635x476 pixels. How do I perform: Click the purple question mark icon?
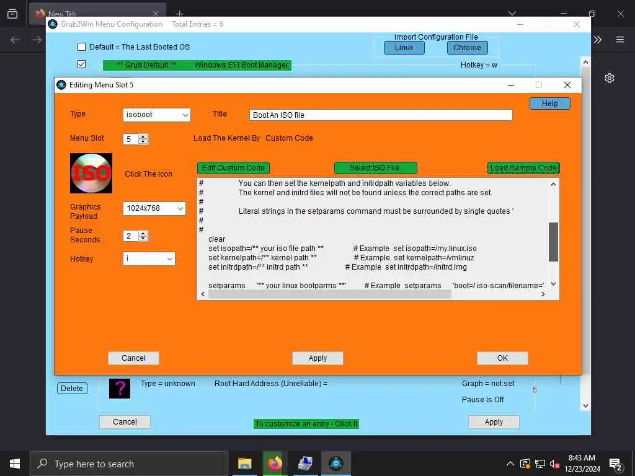(x=120, y=389)
